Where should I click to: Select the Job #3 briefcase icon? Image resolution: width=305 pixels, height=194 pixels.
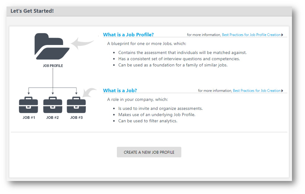click(76, 106)
